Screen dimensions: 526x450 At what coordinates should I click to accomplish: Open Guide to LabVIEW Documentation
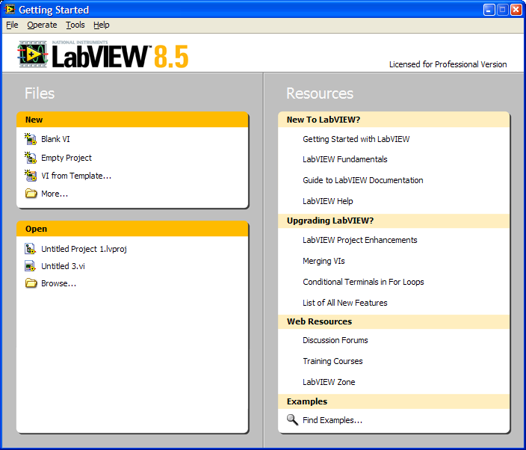[x=362, y=180]
